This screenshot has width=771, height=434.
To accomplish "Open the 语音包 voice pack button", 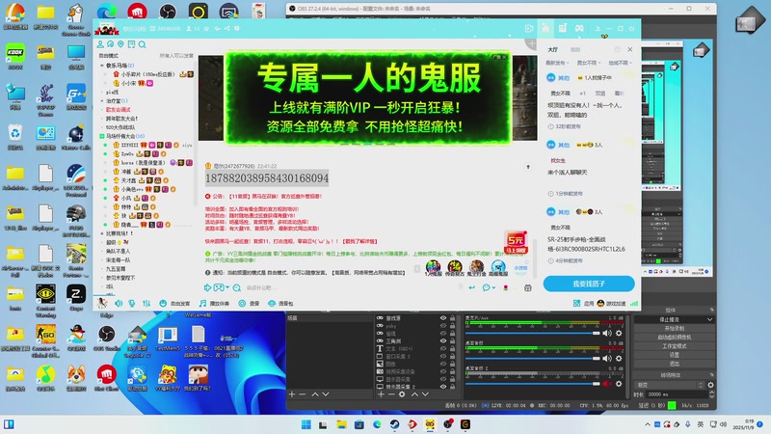I will (280, 304).
